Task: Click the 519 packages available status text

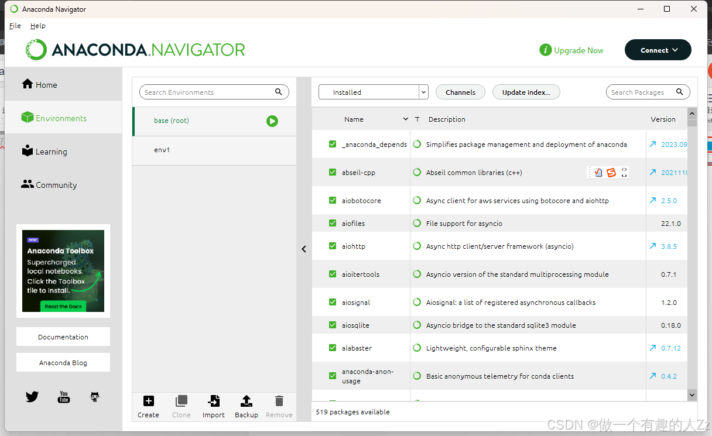Action: (352, 411)
